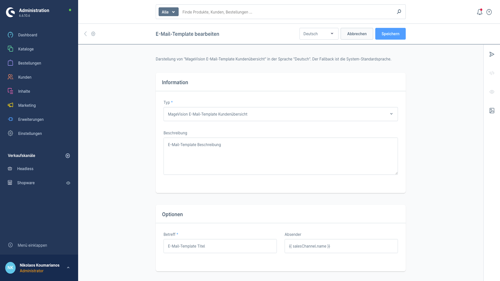The height and width of the screenshot is (281, 500).
Task: Open Bestellungen in the sidebar
Action: pos(29,63)
